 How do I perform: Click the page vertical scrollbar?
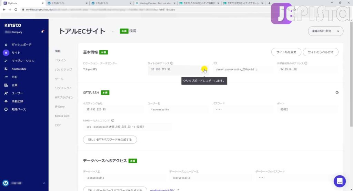pyautogui.click(x=351, y=74)
